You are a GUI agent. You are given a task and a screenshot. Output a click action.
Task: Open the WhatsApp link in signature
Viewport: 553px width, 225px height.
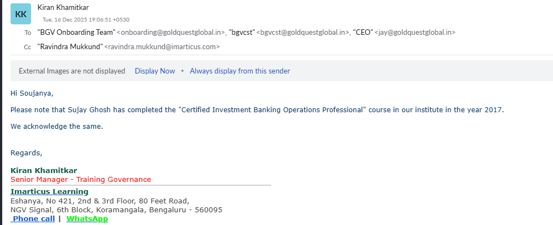click(87, 219)
